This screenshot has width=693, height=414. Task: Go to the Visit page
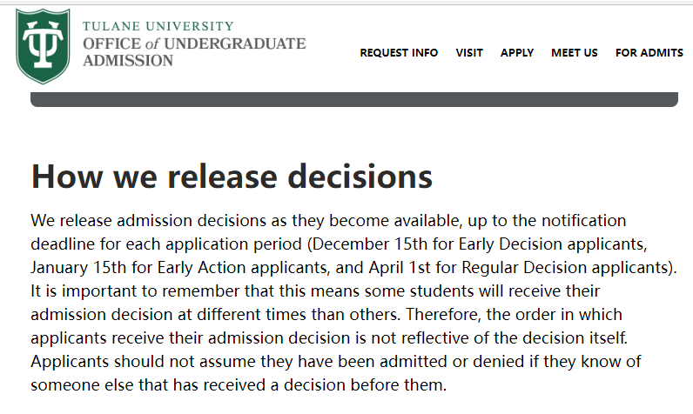pos(469,53)
